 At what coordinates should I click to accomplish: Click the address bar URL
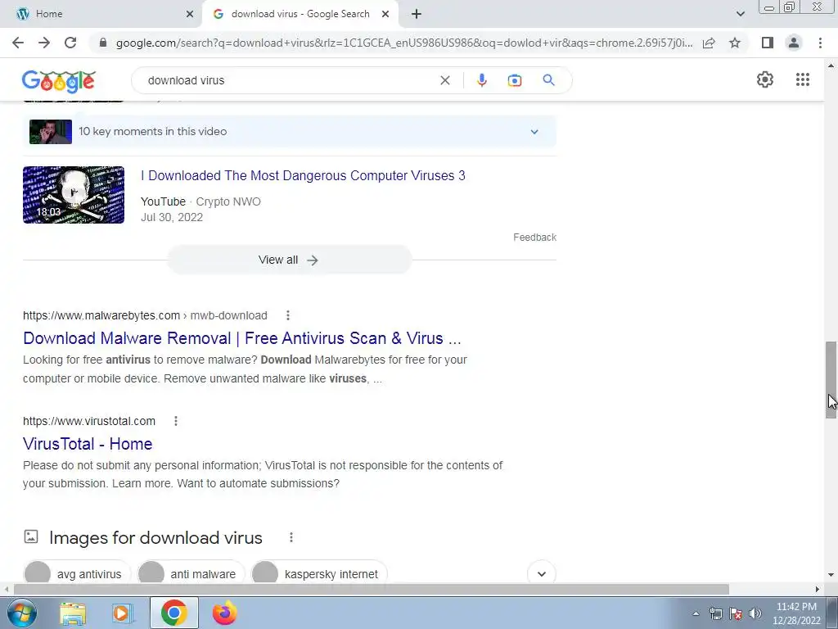tap(404, 43)
